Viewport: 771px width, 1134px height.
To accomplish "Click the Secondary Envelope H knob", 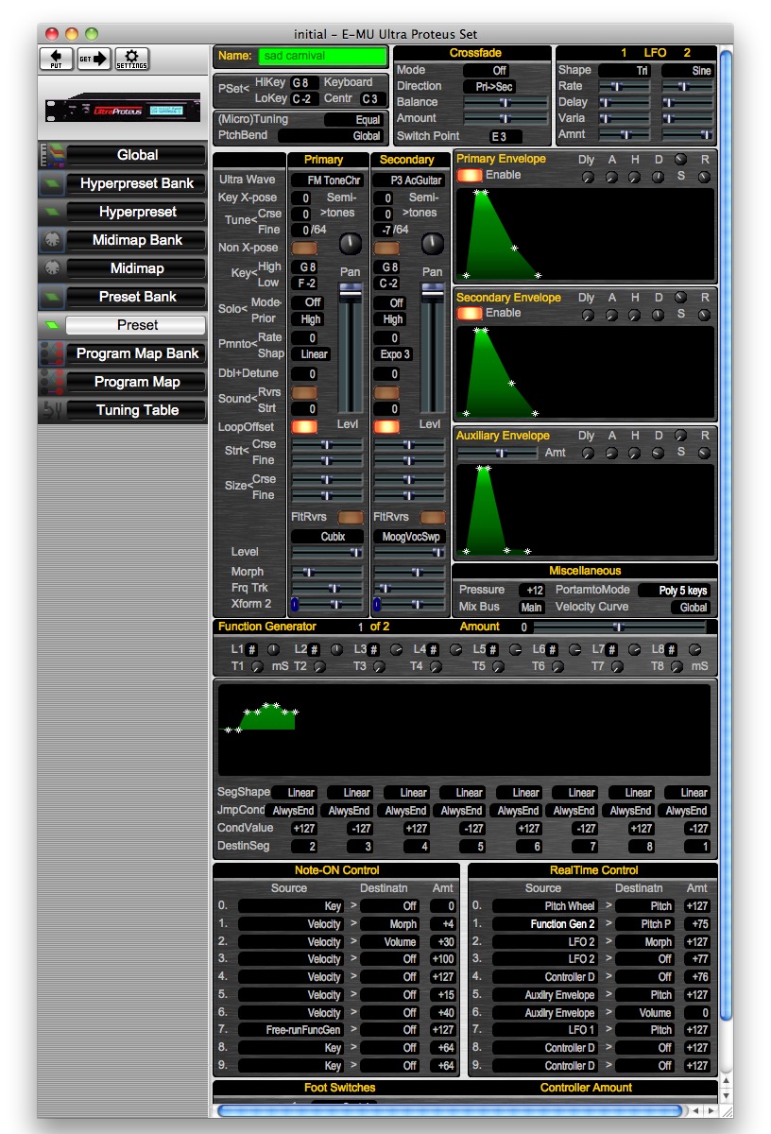I will [634, 315].
